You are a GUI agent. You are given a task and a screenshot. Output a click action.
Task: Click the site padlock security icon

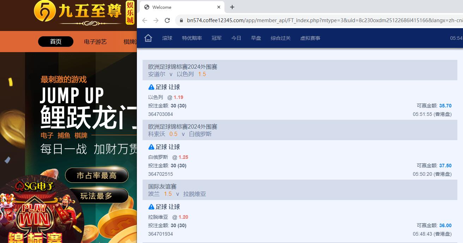[181, 20]
